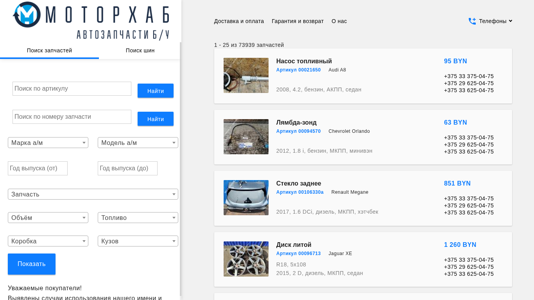Click the Моторхаб logo
Viewport: 534px width, 300px height.
point(91,20)
